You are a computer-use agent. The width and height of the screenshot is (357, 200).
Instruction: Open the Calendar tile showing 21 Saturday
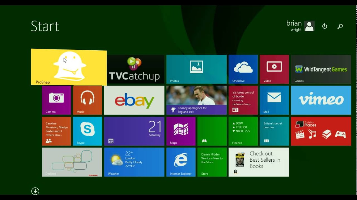[x=134, y=131]
